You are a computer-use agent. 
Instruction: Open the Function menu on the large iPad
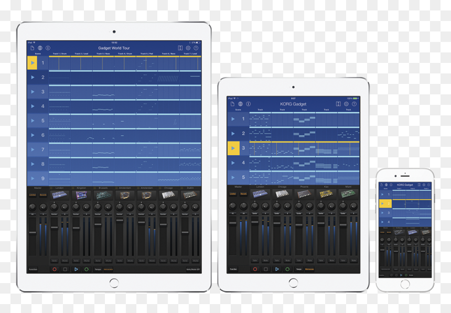[x=33, y=269]
